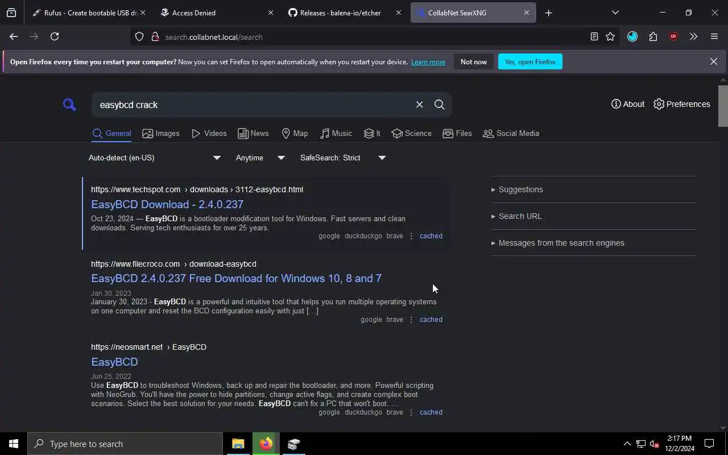Screen dimensions: 728x455
Task: Switch to Images category
Action: coord(161,134)
